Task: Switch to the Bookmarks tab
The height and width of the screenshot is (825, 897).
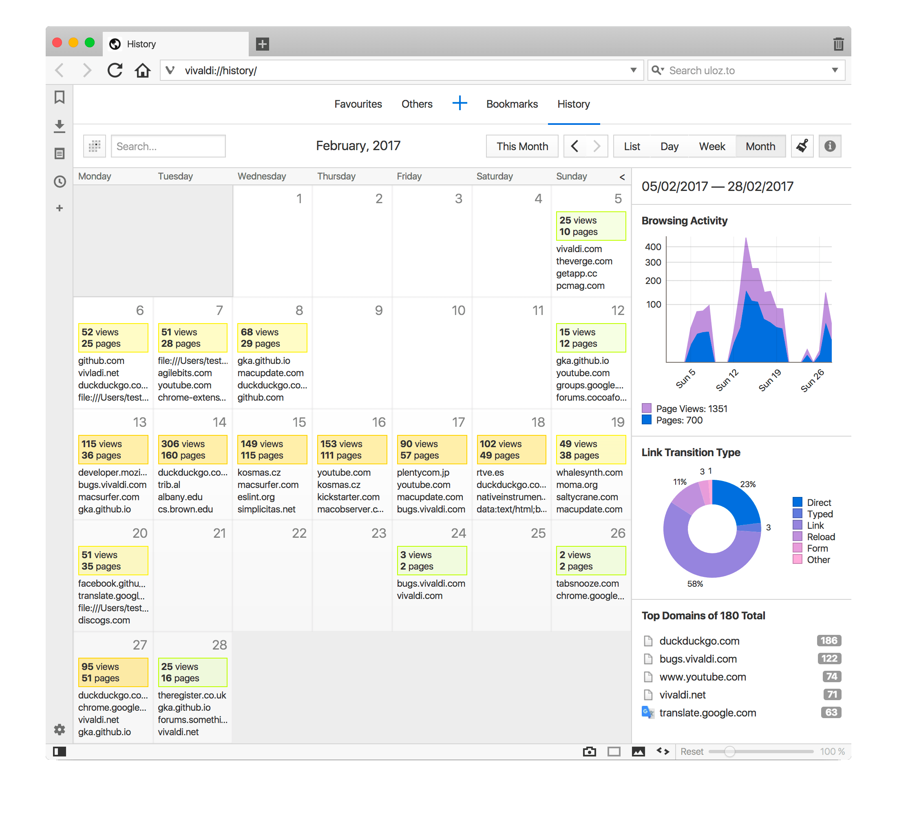Action: click(x=512, y=104)
